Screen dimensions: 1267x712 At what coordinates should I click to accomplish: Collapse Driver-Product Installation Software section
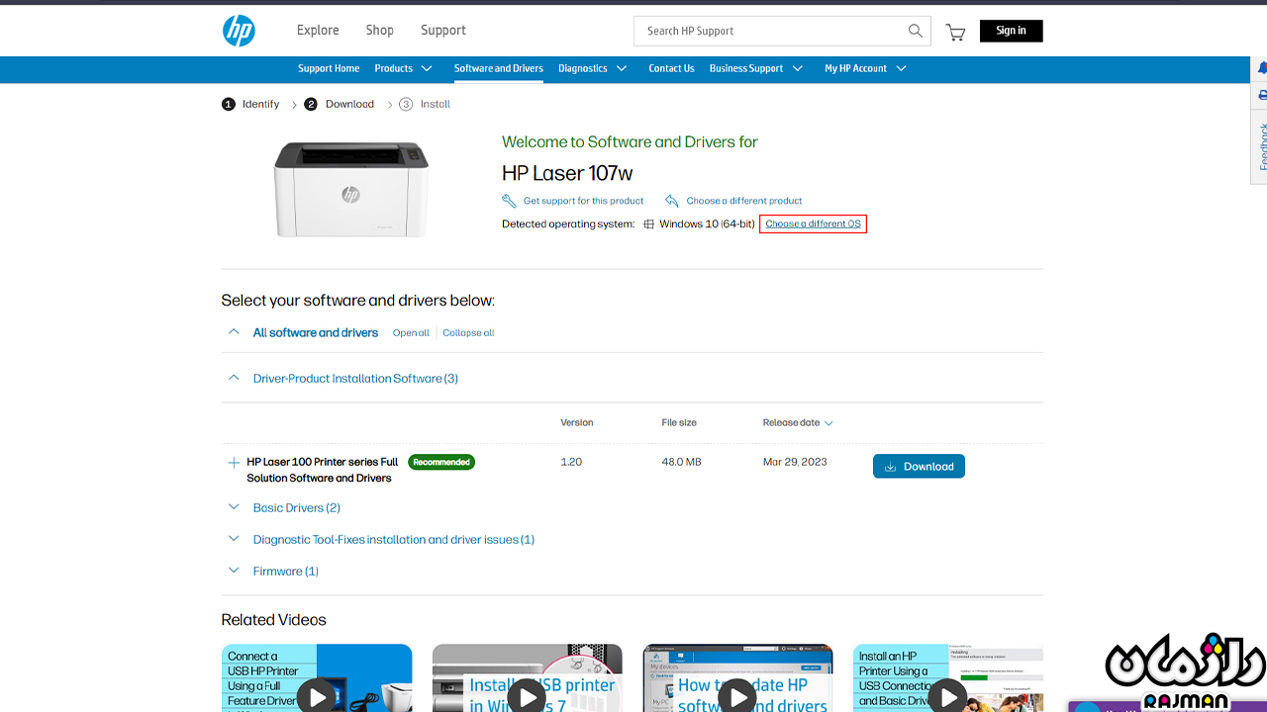click(x=234, y=378)
